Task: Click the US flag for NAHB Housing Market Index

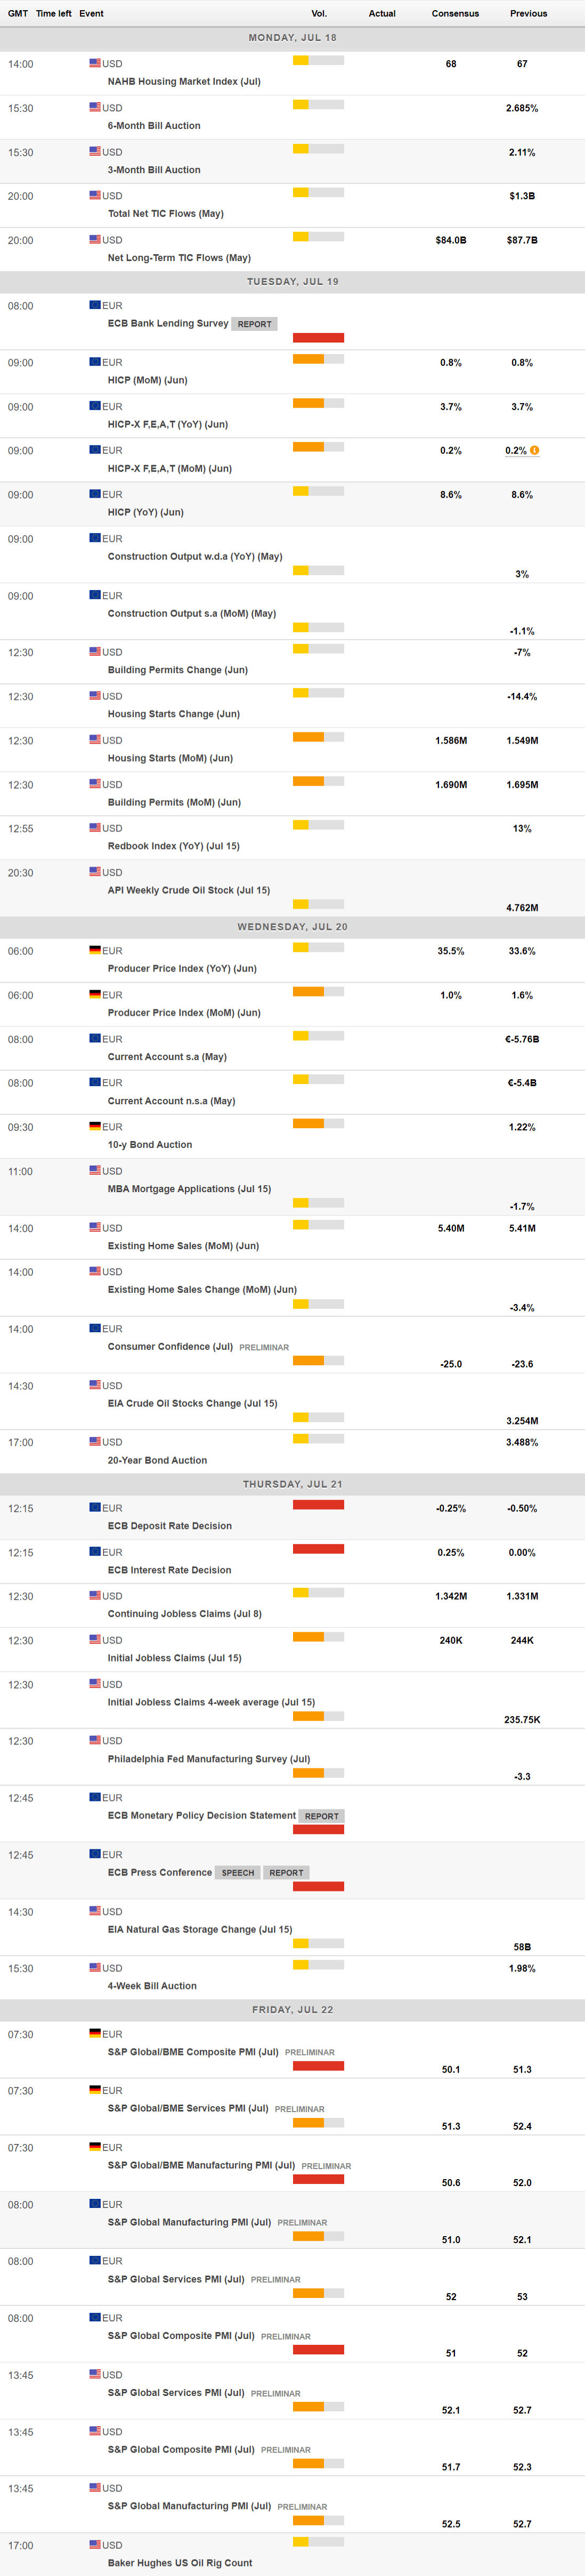Action: pyautogui.click(x=95, y=63)
